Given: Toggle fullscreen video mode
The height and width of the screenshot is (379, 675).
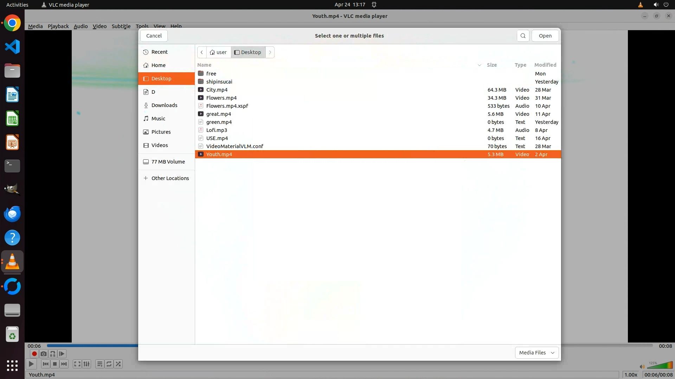Looking at the screenshot, I should point(77,364).
